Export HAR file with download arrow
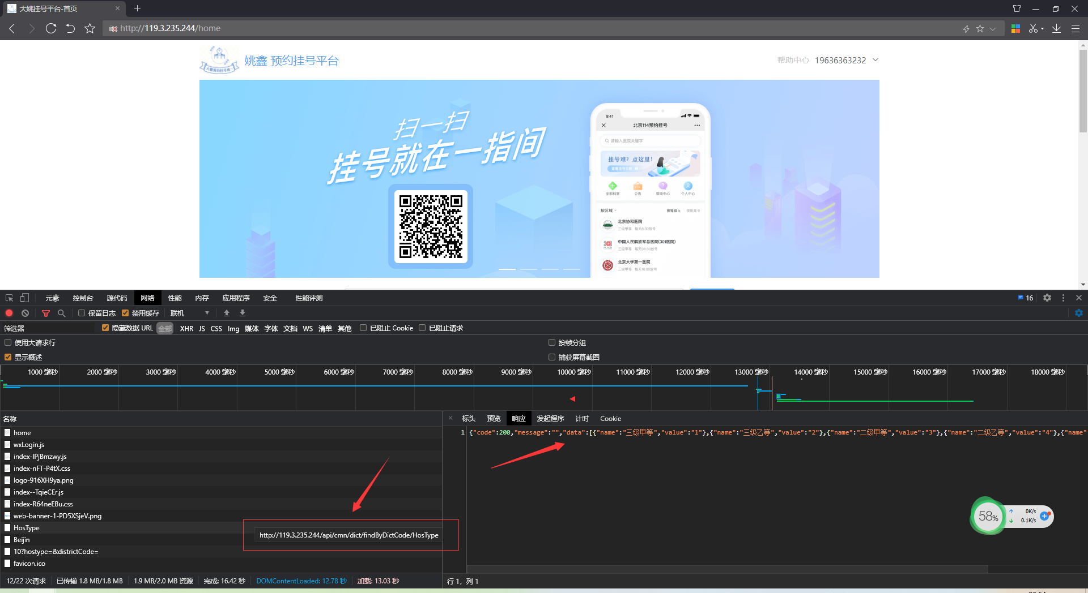Viewport: 1088px width, 593px height. click(x=243, y=313)
